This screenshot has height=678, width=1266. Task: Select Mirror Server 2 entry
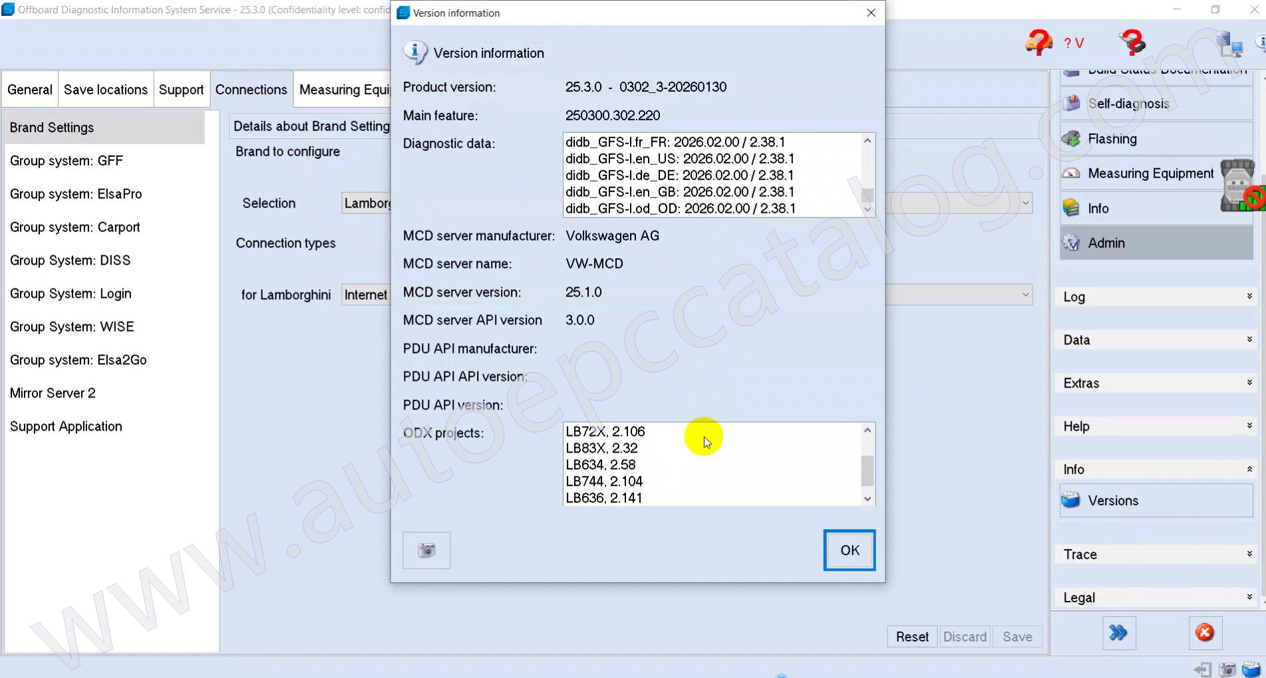coord(53,394)
